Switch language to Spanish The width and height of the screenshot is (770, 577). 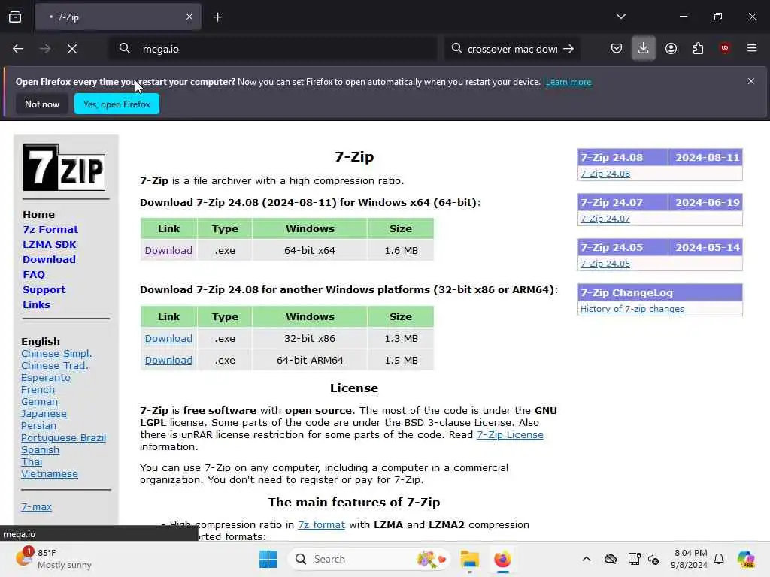[x=41, y=449]
